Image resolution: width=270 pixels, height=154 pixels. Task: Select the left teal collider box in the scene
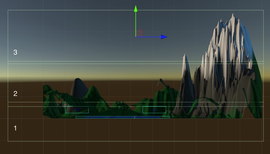click(x=77, y=109)
